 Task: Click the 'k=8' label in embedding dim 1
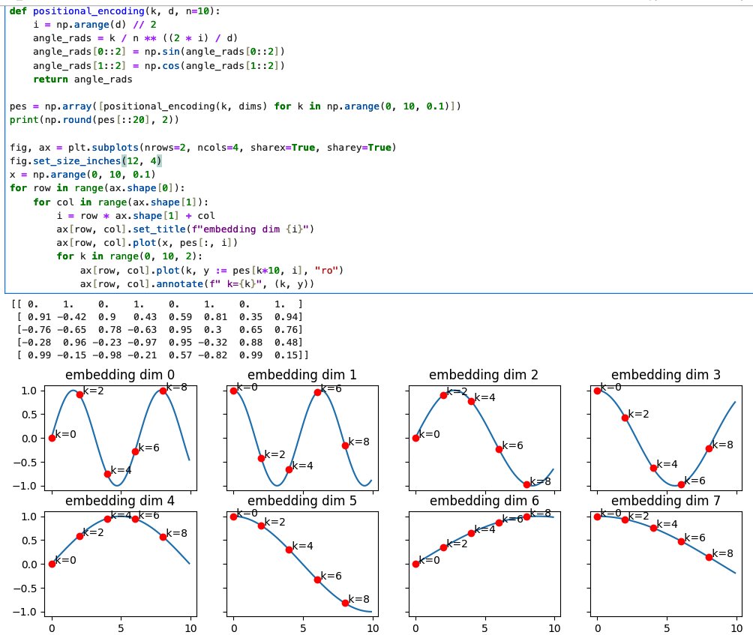pos(358,442)
